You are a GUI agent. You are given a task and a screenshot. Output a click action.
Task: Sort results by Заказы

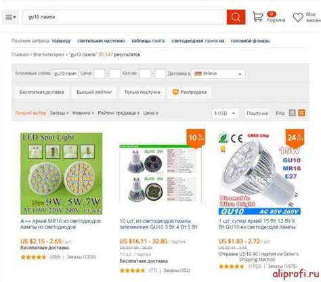click(59, 113)
